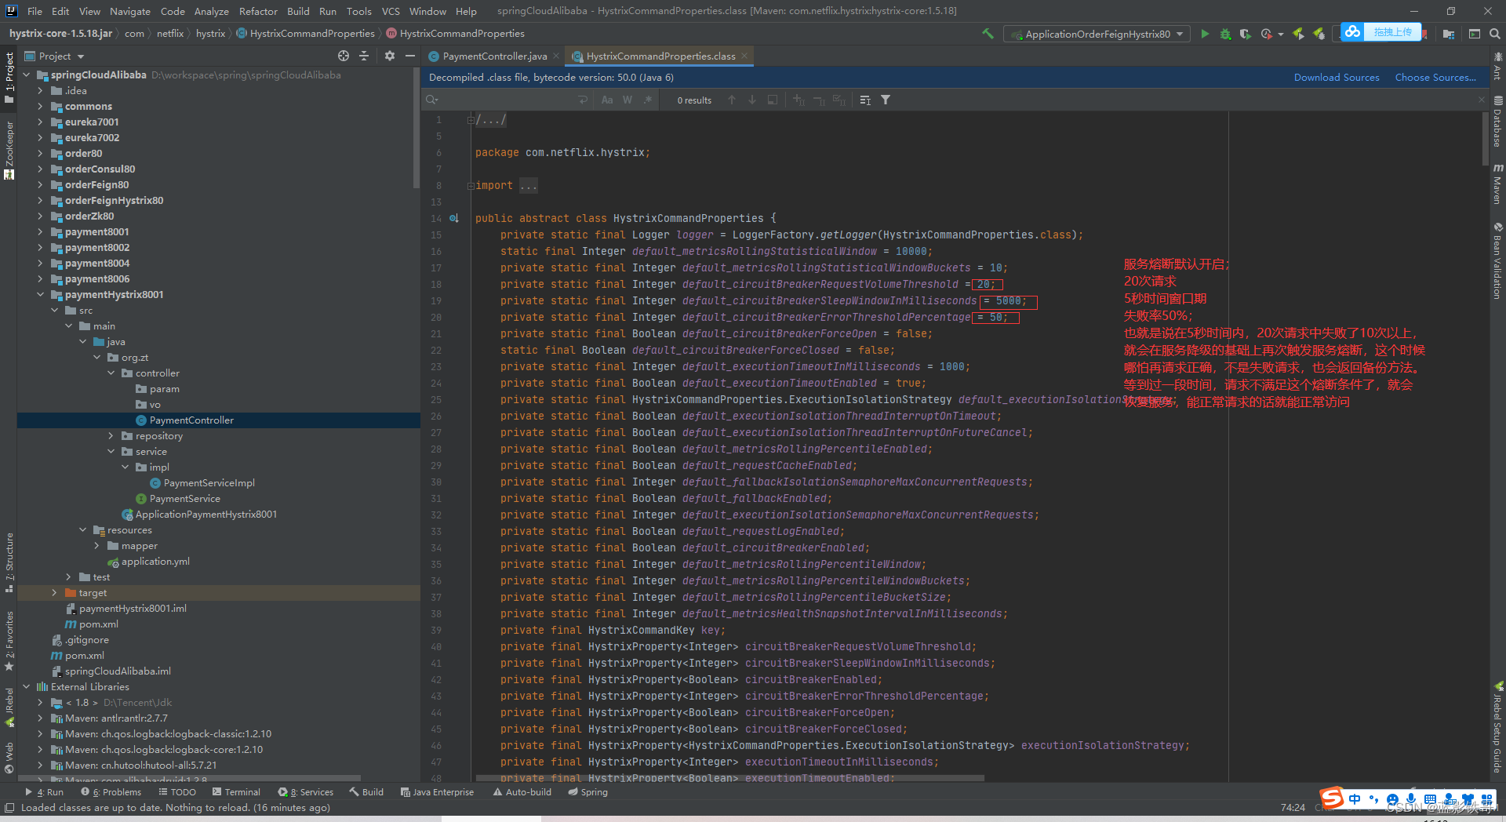Open the Spring tool window
The image size is (1506, 822).
[x=587, y=791]
